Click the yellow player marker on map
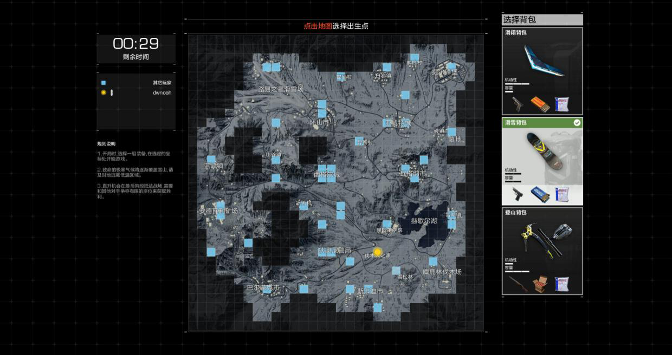The image size is (672, 355). 377,252
